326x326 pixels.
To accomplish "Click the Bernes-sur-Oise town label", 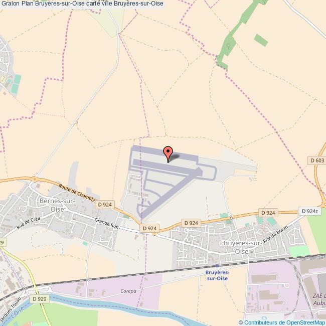I will point(57,205).
